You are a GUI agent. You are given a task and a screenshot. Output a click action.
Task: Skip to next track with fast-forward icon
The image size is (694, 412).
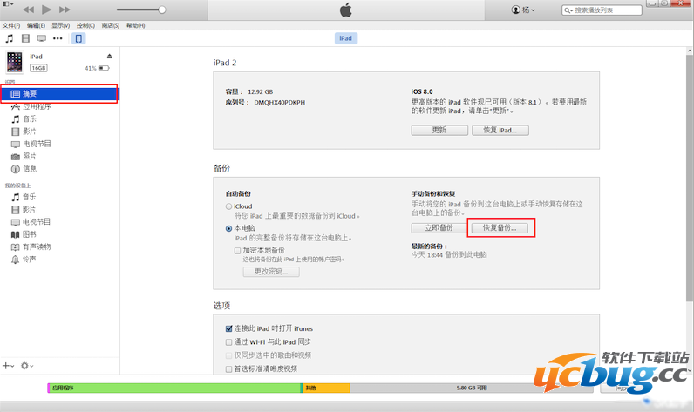coord(66,10)
